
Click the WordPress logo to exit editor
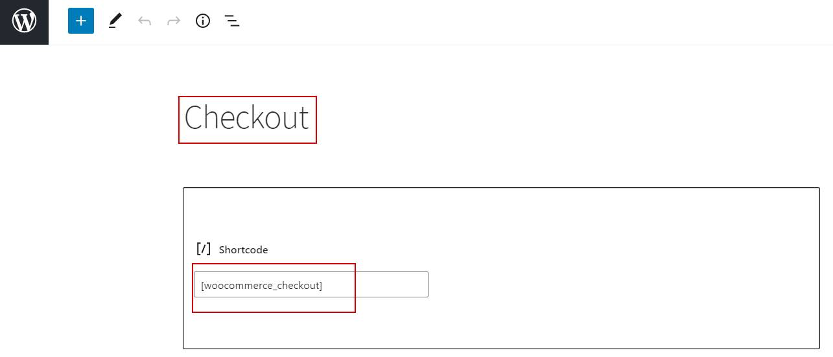click(x=24, y=22)
